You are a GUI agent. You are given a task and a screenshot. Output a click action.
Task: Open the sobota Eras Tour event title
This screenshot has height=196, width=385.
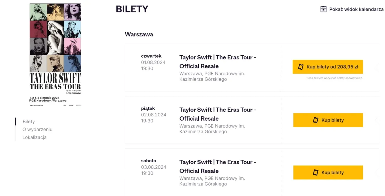coord(218,166)
